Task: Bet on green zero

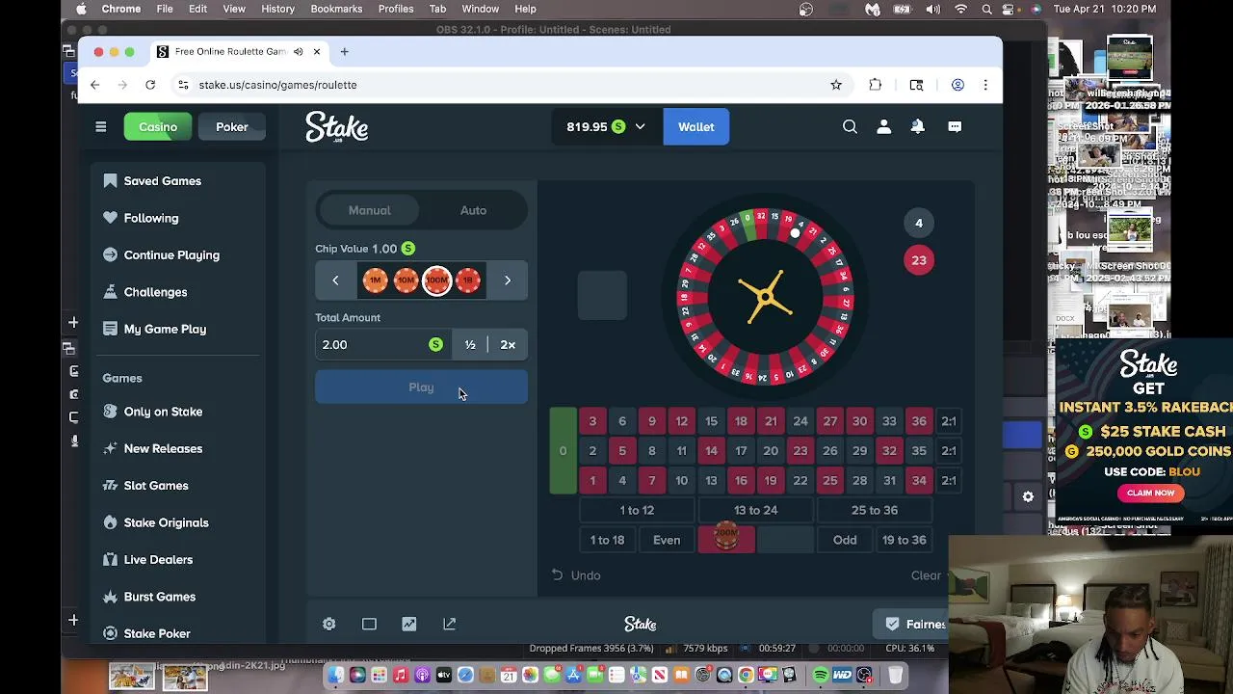Action: coord(564,451)
